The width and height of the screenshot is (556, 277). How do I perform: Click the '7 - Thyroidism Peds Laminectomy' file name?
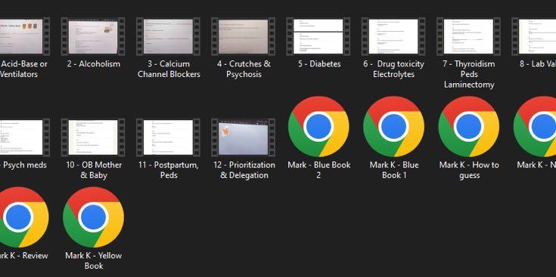[x=469, y=74]
